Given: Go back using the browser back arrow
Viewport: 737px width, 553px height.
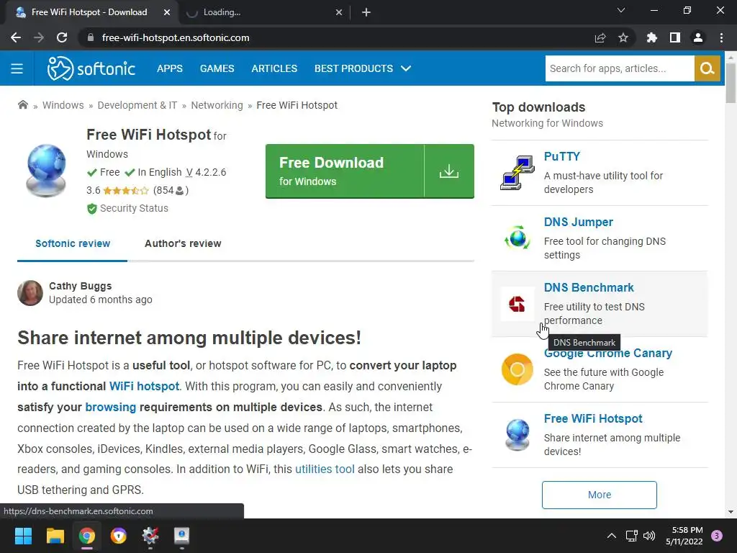Looking at the screenshot, I should (16, 37).
